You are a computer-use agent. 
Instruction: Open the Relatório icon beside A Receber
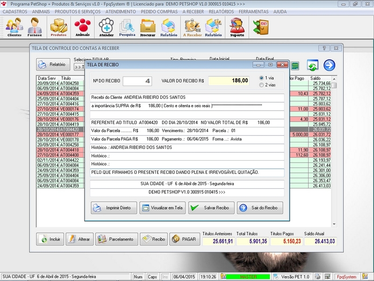point(213,27)
